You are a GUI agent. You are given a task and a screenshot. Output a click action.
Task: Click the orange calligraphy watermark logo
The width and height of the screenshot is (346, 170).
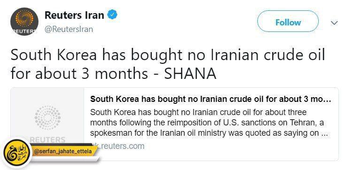coord(16,153)
